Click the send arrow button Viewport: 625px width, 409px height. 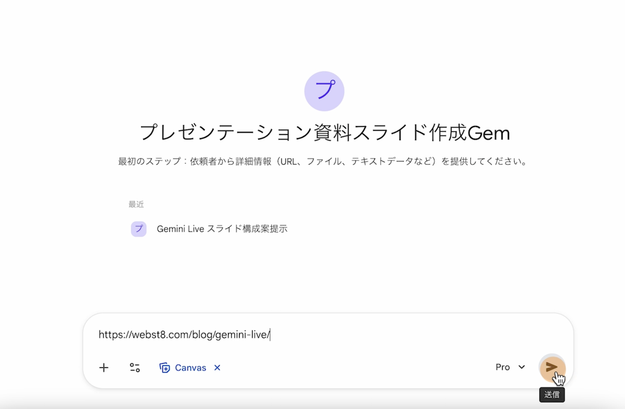pos(551,367)
